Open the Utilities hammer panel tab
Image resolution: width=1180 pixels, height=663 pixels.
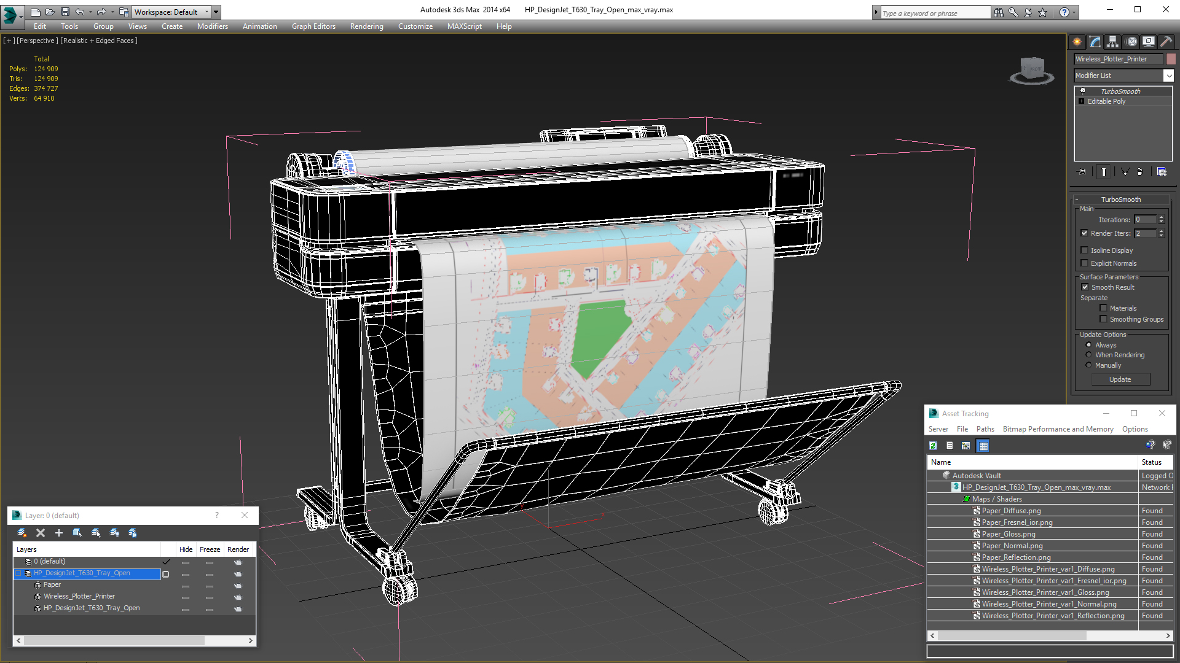click(1166, 42)
